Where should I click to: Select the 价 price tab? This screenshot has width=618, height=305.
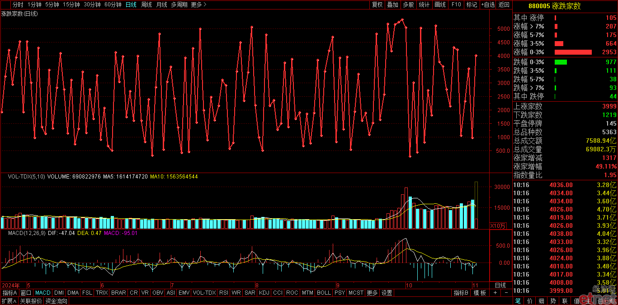point(529,301)
